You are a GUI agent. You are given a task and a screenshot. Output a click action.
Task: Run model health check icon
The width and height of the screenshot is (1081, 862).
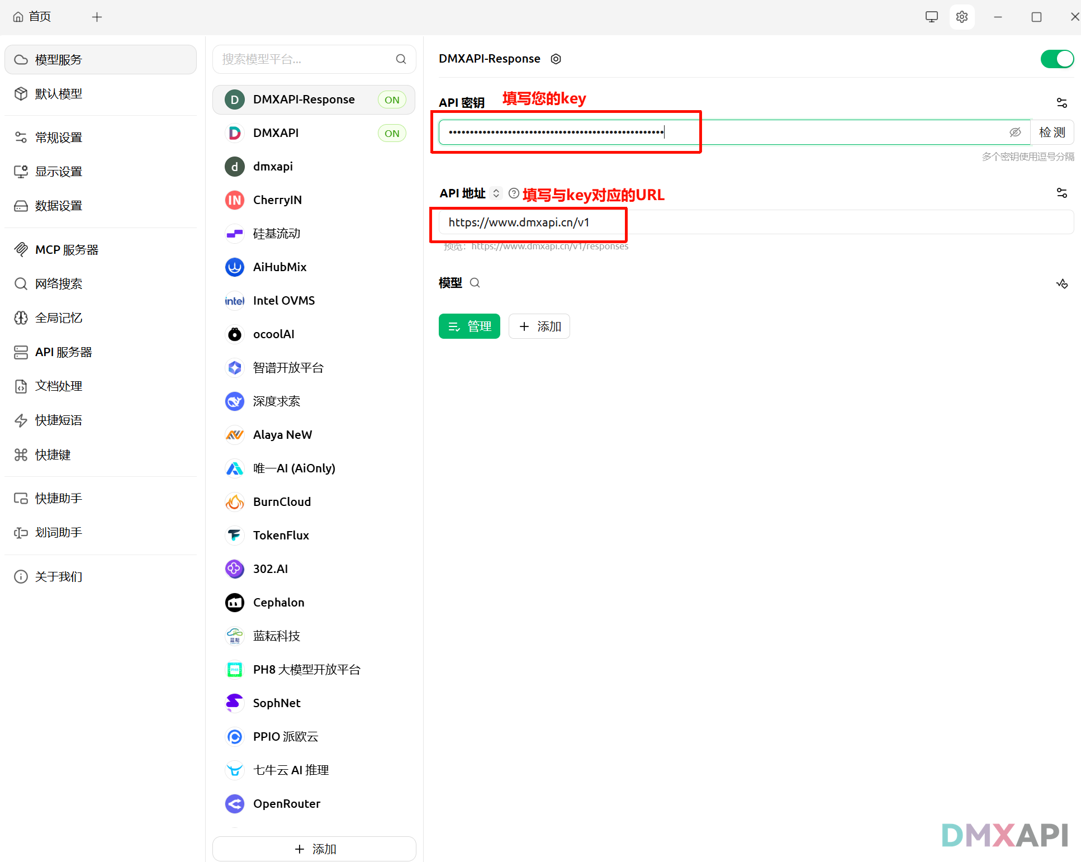[x=1061, y=283]
